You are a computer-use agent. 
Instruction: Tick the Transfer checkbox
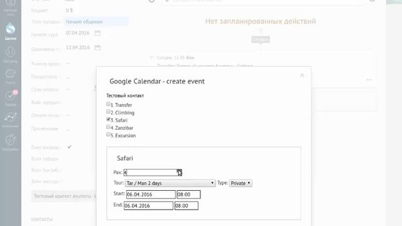pos(108,104)
